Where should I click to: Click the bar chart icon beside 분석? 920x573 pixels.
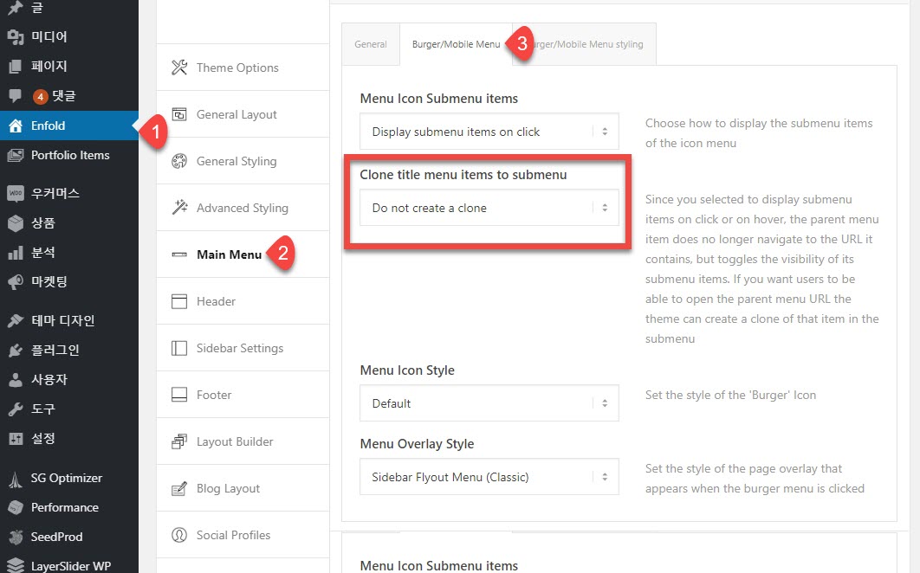pyautogui.click(x=16, y=253)
